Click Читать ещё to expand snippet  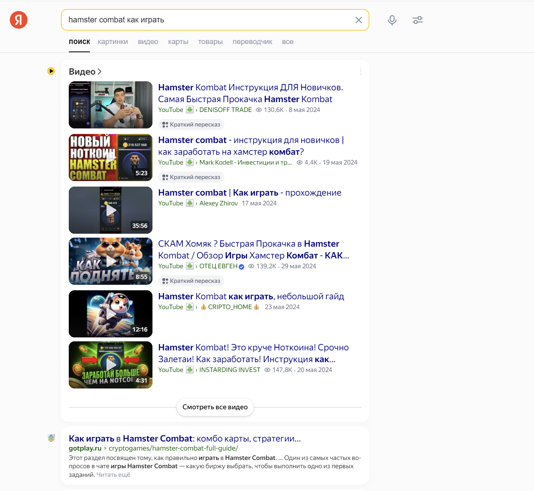click(113, 475)
